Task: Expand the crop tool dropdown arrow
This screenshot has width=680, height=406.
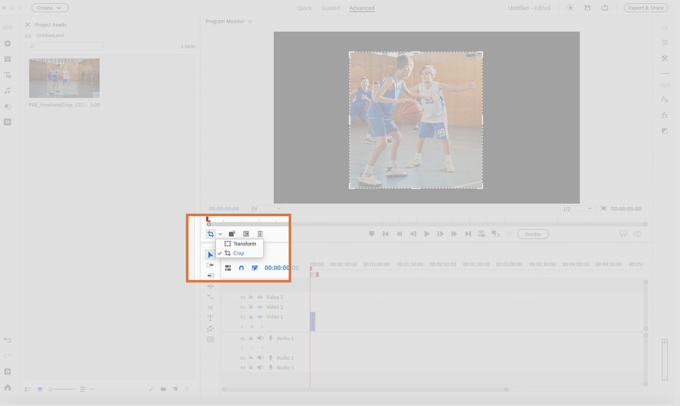Action: (x=220, y=234)
